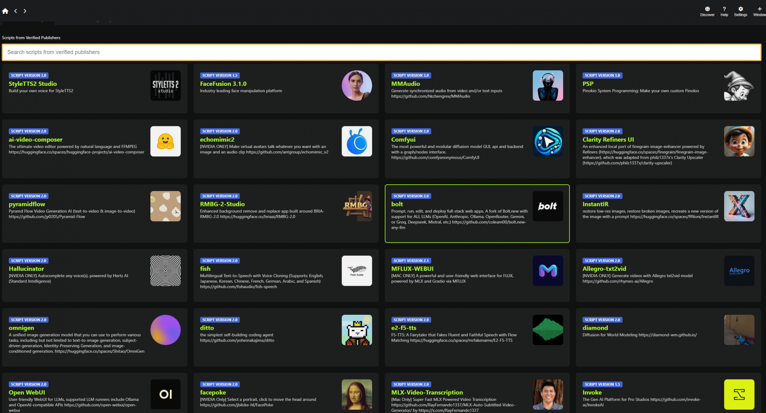Open the StyleTTS2 Studio script title
The height and width of the screenshot is (413, 766).
tap(33, 84)
